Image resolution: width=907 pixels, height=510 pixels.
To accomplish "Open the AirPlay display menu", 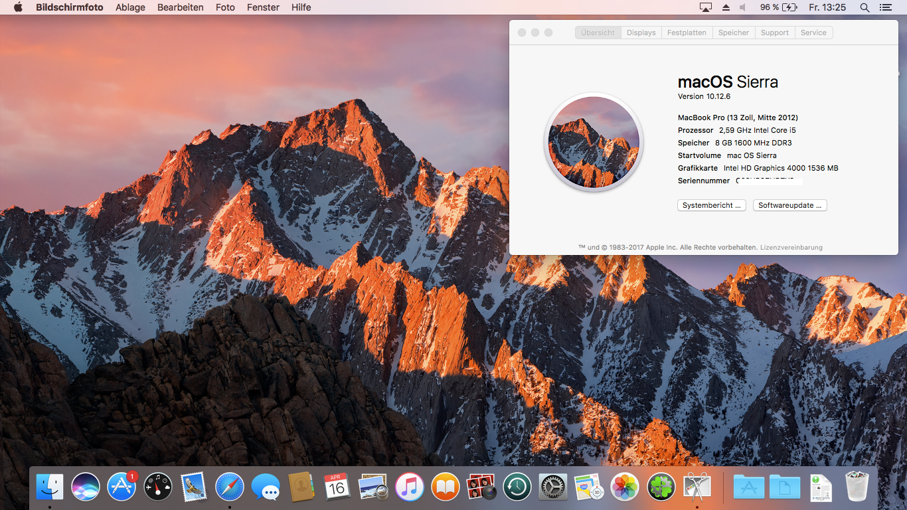I will tap(705, 7).
